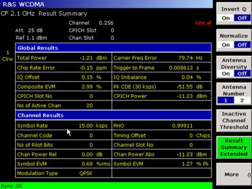Click No of Active Chan value 20
Image resolution: width=252 pixels, height=189 pixels.
[x=90, y=106]
